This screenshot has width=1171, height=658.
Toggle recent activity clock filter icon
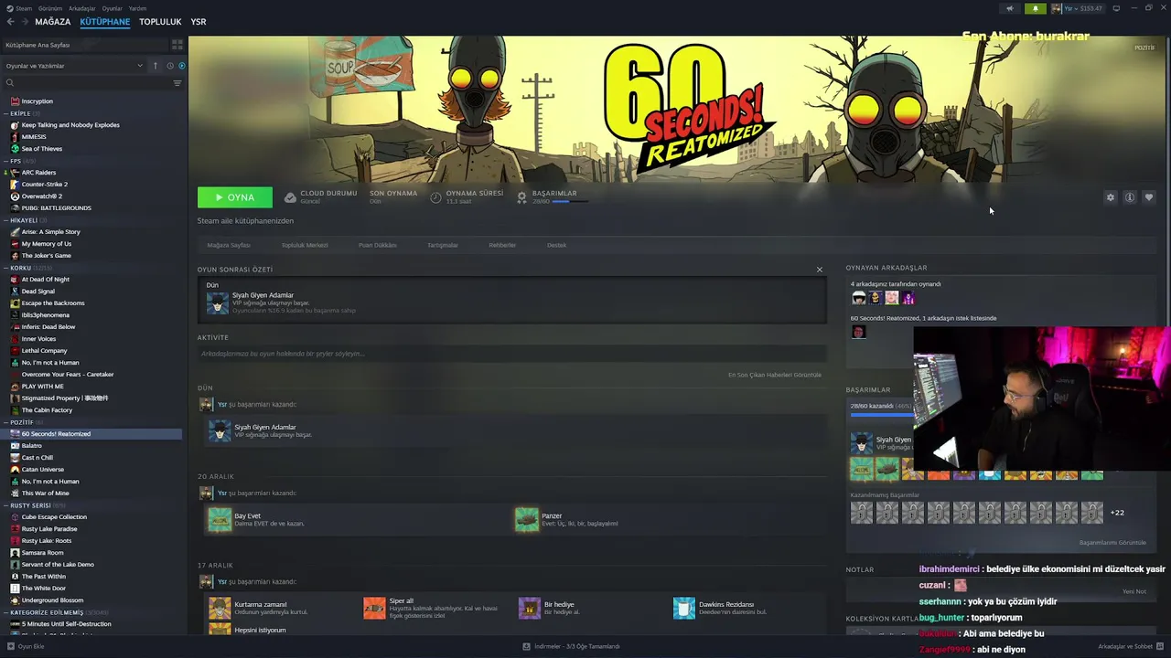coord(169,66)
